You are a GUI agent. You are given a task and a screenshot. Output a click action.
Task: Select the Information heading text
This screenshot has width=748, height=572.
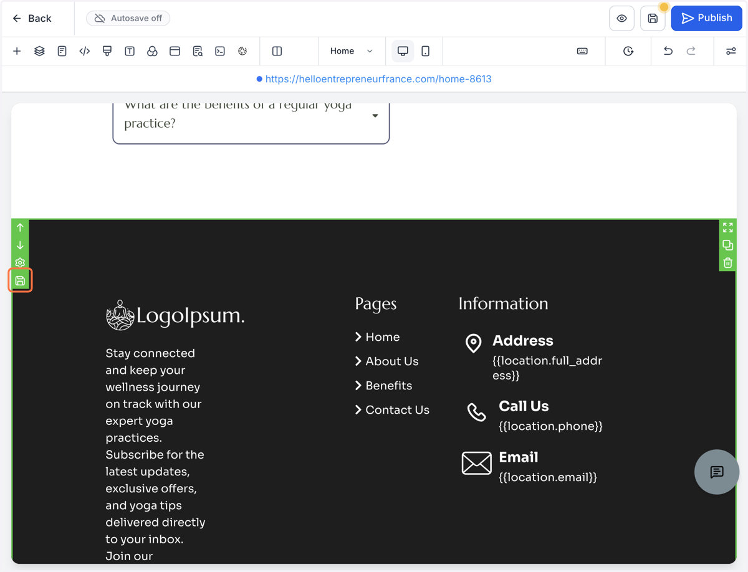tap(504, 303)
